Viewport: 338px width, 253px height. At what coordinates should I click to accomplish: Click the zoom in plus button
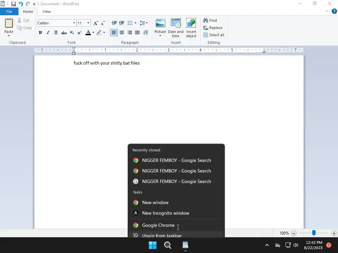coord(334,233)
